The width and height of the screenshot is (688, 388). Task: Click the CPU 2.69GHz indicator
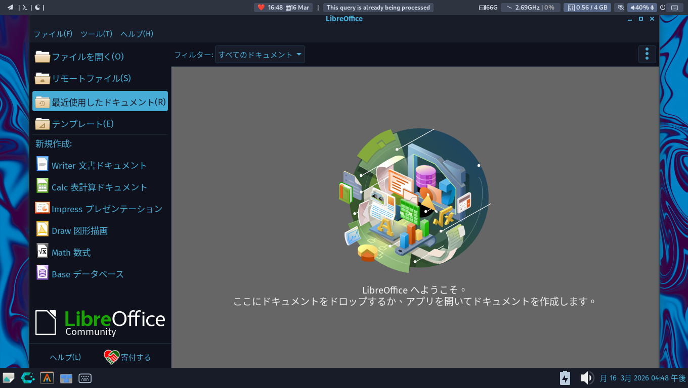tap(531, 8)
